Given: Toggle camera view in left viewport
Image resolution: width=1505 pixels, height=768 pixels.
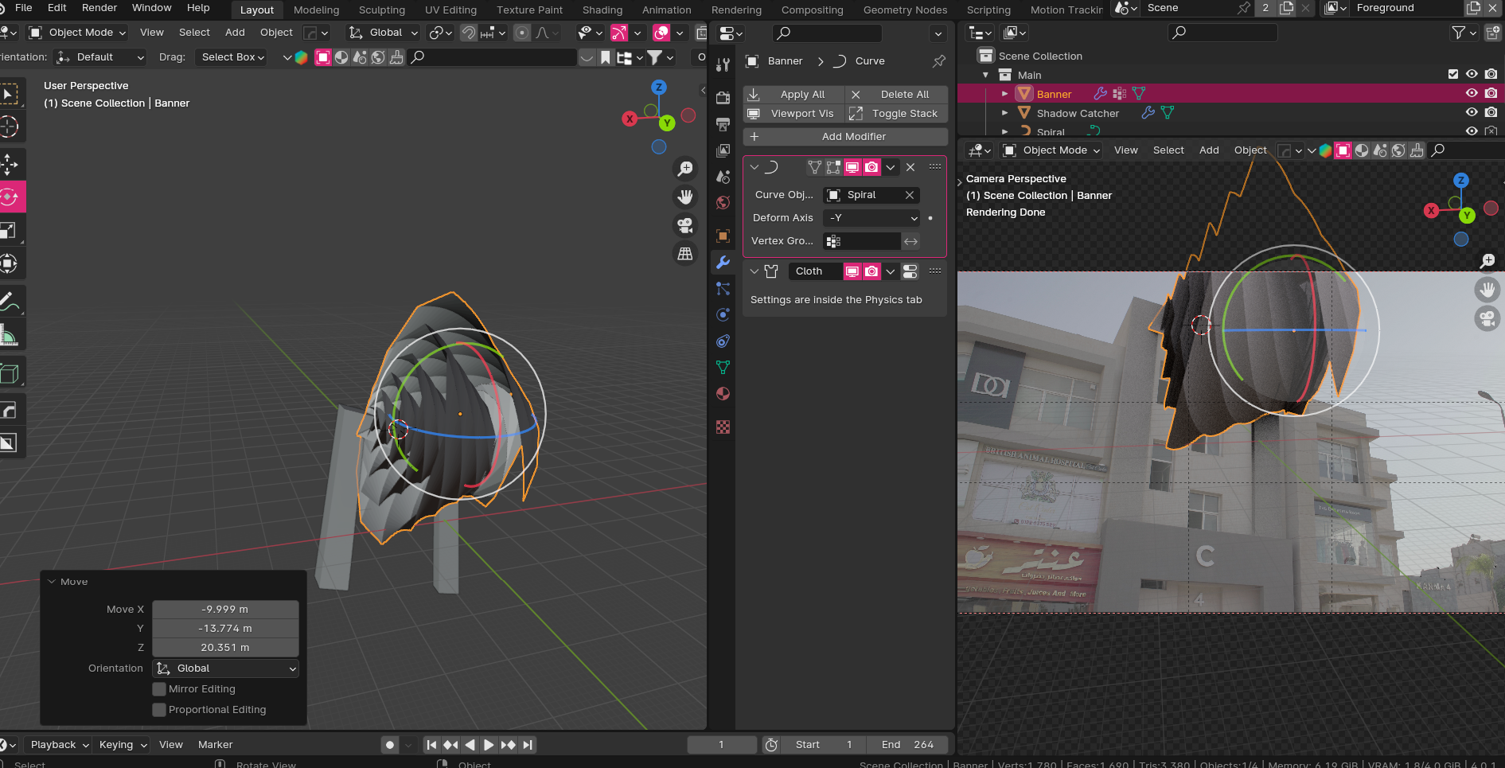Looking at the screenshot, I should coord(684,225).
